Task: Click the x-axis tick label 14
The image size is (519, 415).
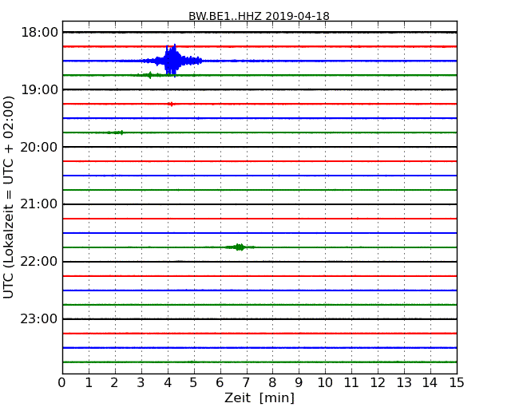Action: tap(430, 382)
